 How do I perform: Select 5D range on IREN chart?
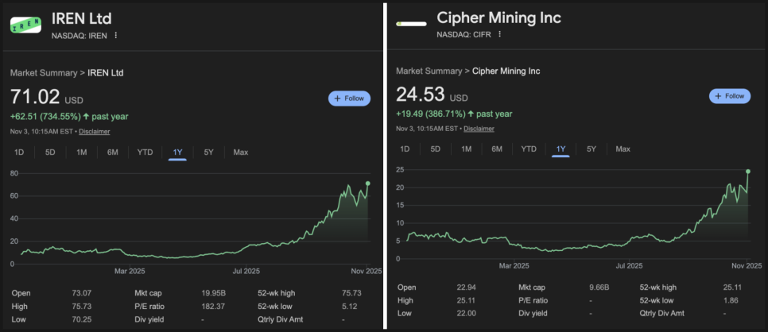pos(50,152)
